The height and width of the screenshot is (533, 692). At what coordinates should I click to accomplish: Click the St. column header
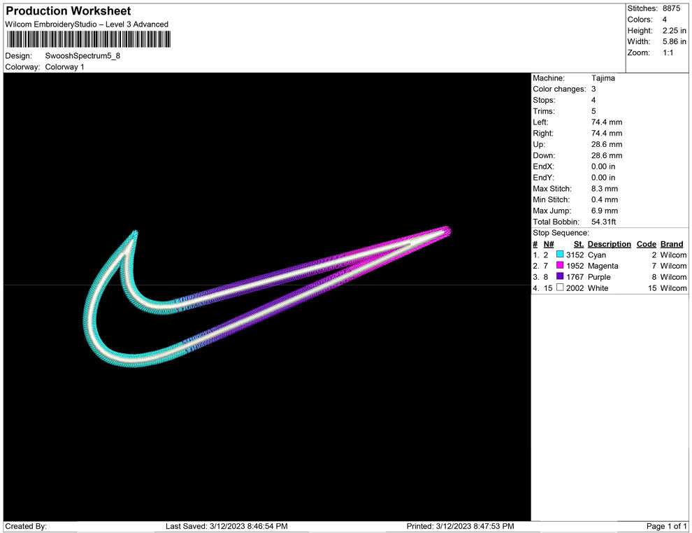pos(578,244)
